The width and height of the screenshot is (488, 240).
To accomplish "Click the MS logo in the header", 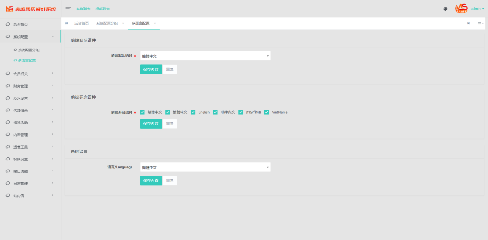I will tap(9, 9).
